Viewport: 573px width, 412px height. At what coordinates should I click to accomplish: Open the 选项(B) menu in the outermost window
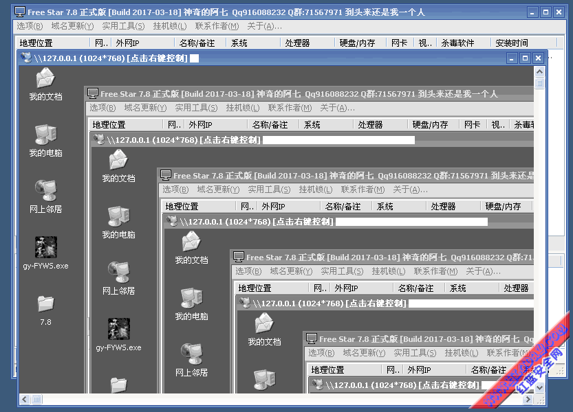[30, 26]
